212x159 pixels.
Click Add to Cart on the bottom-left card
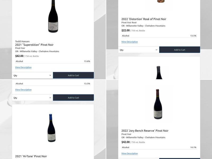pos(73,98)
